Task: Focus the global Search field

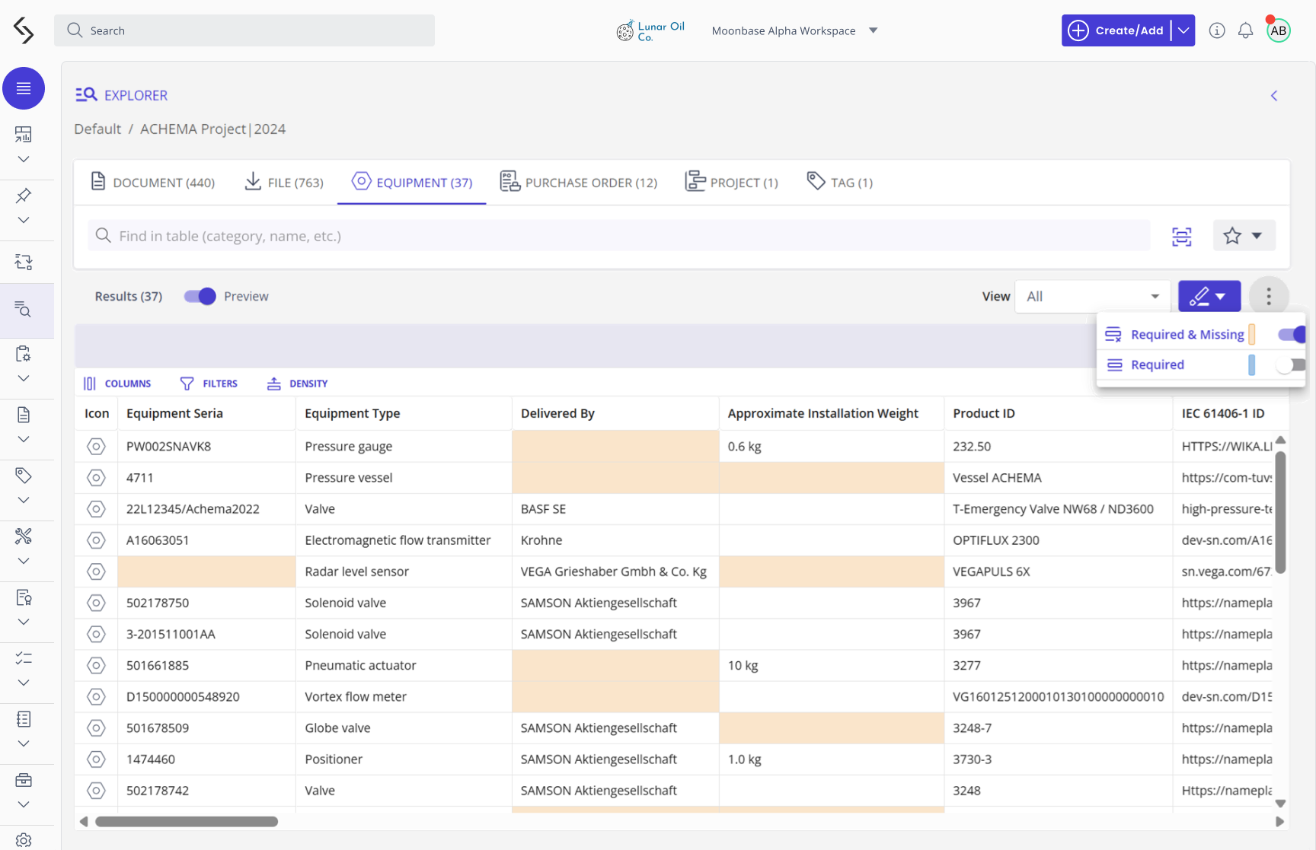Action: (x=244, y=30)
